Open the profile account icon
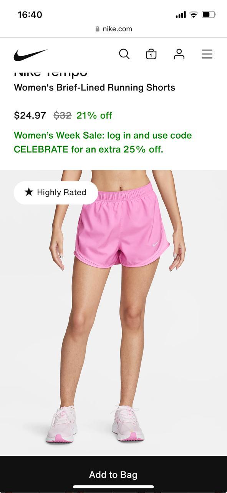The image size is (227, 493). click(179, 54)
